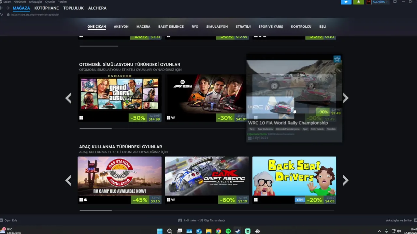
Task: Select the SİMÜLASYON category
Action: click(x=217, y=27)
